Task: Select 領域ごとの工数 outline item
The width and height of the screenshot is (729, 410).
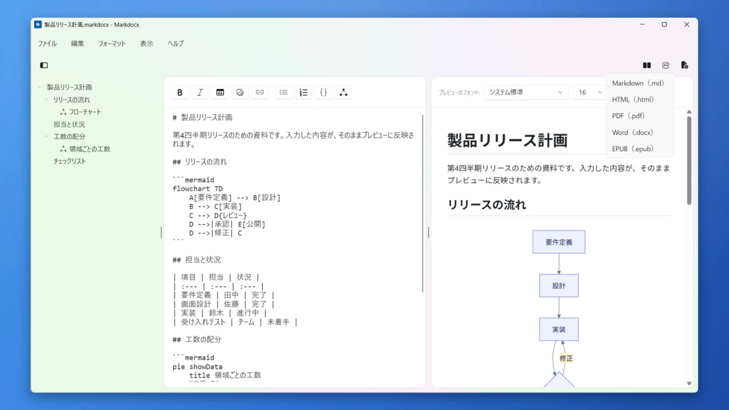Action: pyautogui.click(x=90, y=149)
